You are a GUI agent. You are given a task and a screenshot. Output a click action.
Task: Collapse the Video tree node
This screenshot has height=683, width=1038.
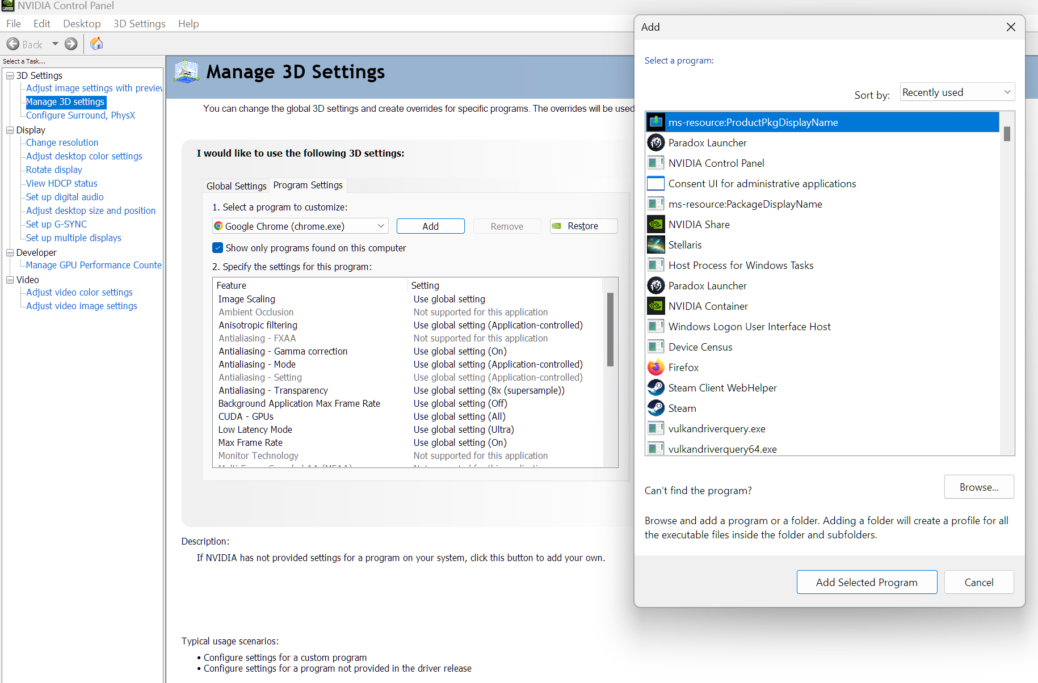[x=10, y=280]
